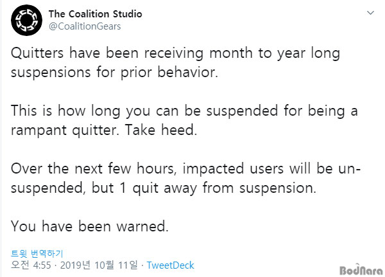Click the 트윗 번역하기 translate link

(x=37, y=253)
